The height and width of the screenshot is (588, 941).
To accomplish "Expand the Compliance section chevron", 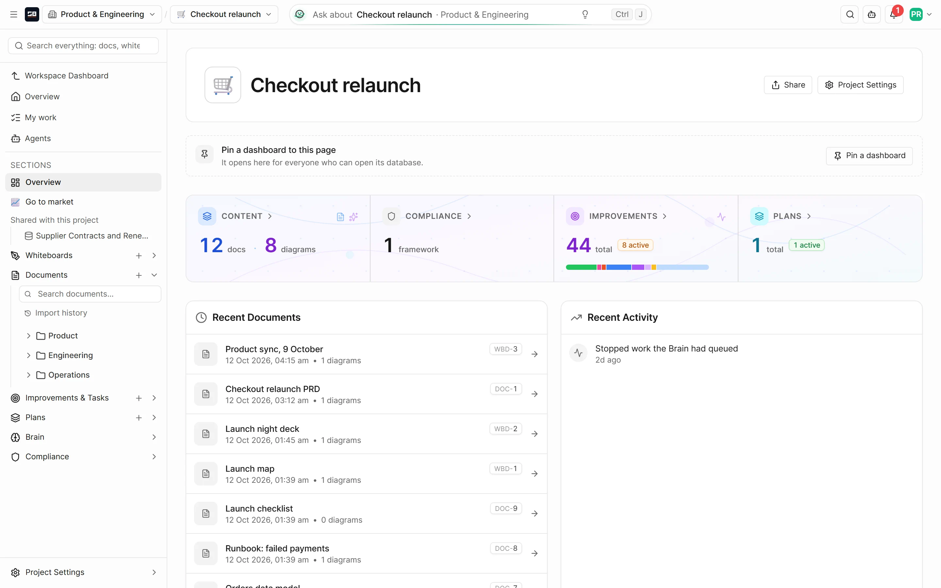I will coord(154,457).
